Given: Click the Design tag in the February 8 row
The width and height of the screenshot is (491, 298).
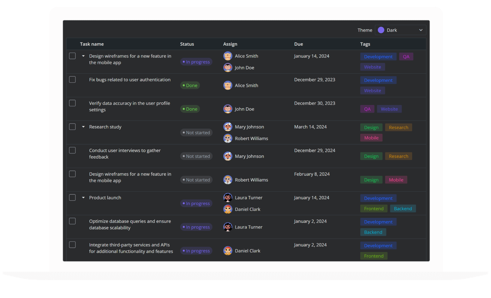Looking at the screenshot, I should (x=371, y=180).
